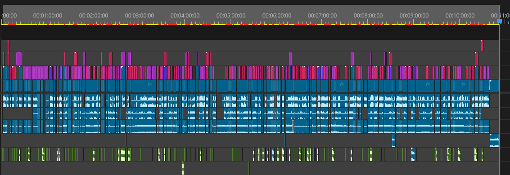Click the 00:08:00:00 mark on the time ruler
The image size is (510, 175).
368,15
